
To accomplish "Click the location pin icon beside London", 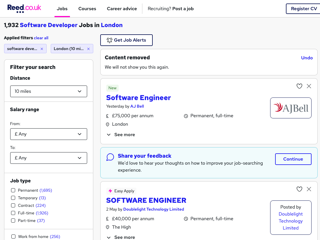I will (x=108, y=125).
